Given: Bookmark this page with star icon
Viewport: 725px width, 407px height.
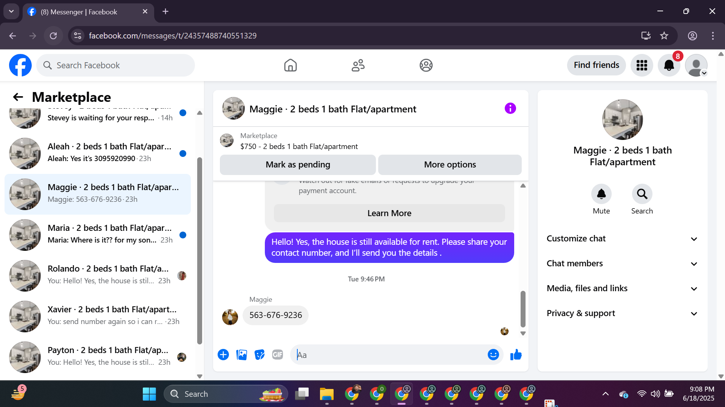Looking at the screenshot, I should 664,35.
